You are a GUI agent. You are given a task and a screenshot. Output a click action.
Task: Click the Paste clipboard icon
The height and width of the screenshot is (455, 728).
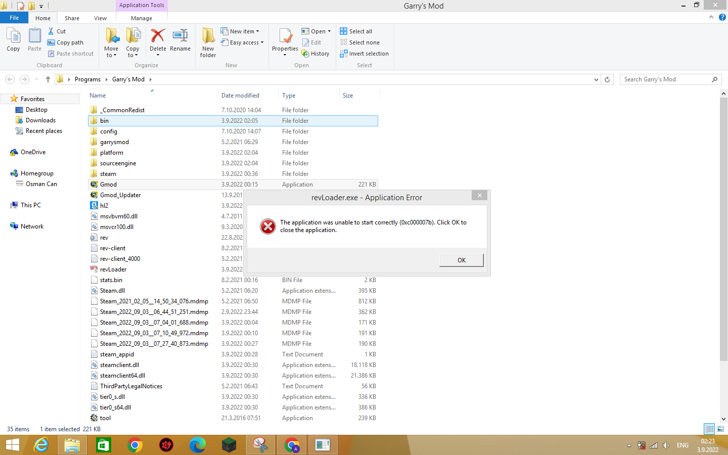click(34, 40)
